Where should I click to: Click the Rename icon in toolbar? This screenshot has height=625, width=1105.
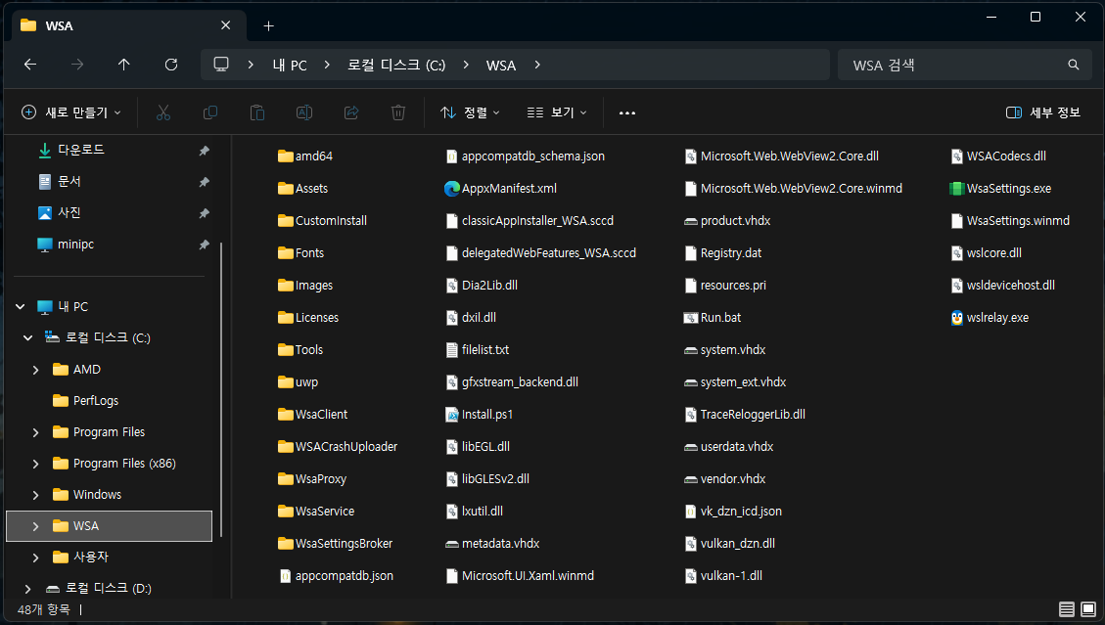(x=304, y=112)
